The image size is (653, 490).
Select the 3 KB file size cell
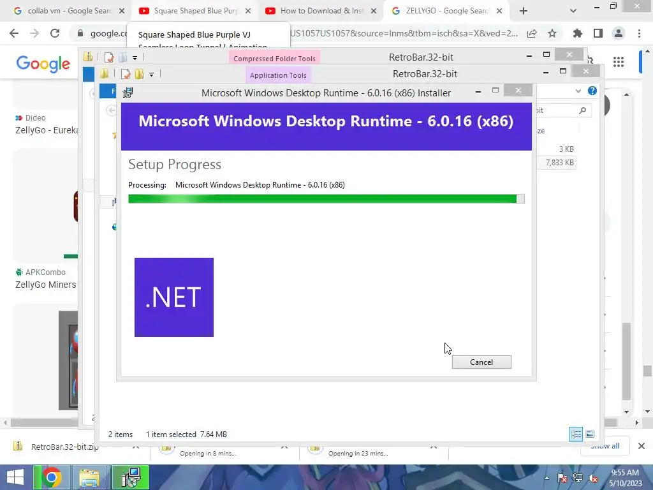[566, 149]
